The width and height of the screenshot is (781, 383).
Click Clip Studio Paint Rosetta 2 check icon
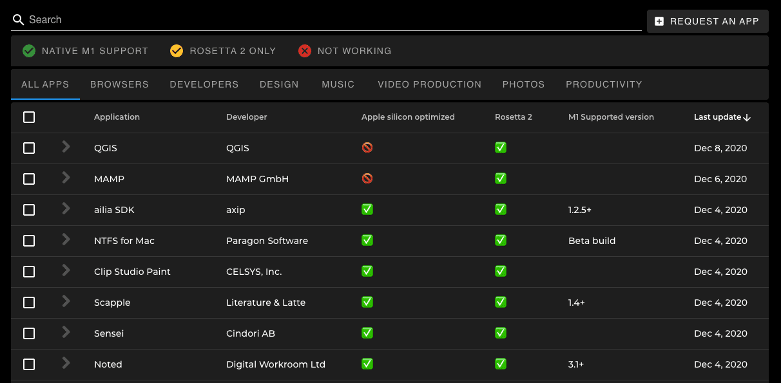(x=501, y=271)
